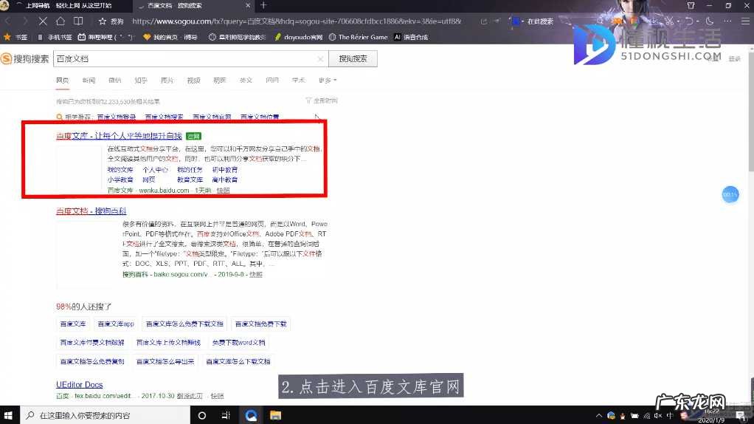Click the blue floating round timer button
The image size is (754, 424).
(x=730, y=194)
